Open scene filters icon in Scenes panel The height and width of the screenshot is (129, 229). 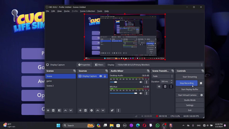pyautogui.click(x=59, y=111)
